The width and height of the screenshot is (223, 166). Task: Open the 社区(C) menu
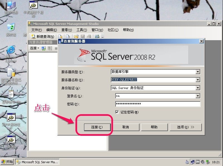(112, 30)
